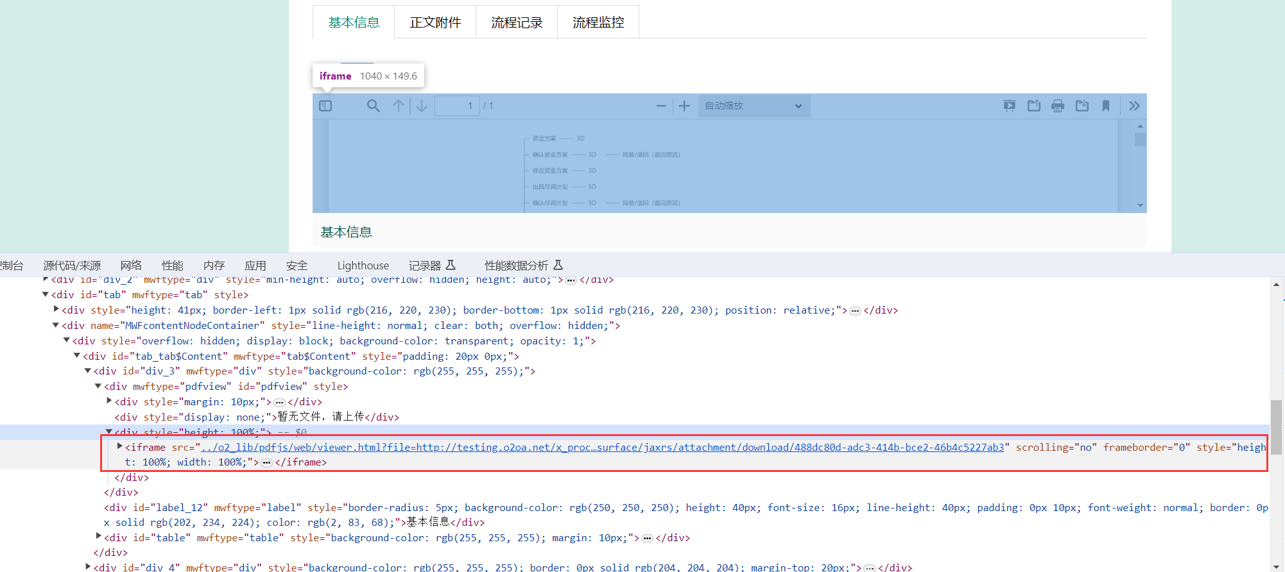Zoom out the PDF with minus button
The image size is (1285, 572).
[x=661, y=106]
